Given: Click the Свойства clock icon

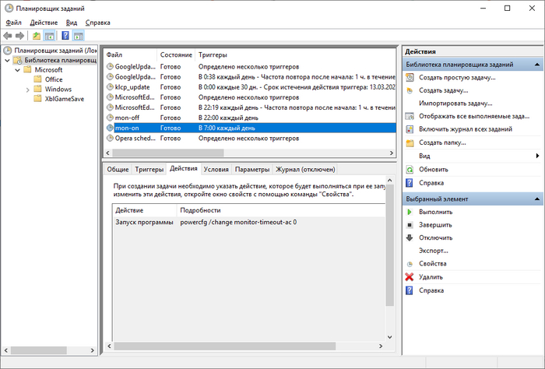Looking at the screenshot, I should (410, 264).
